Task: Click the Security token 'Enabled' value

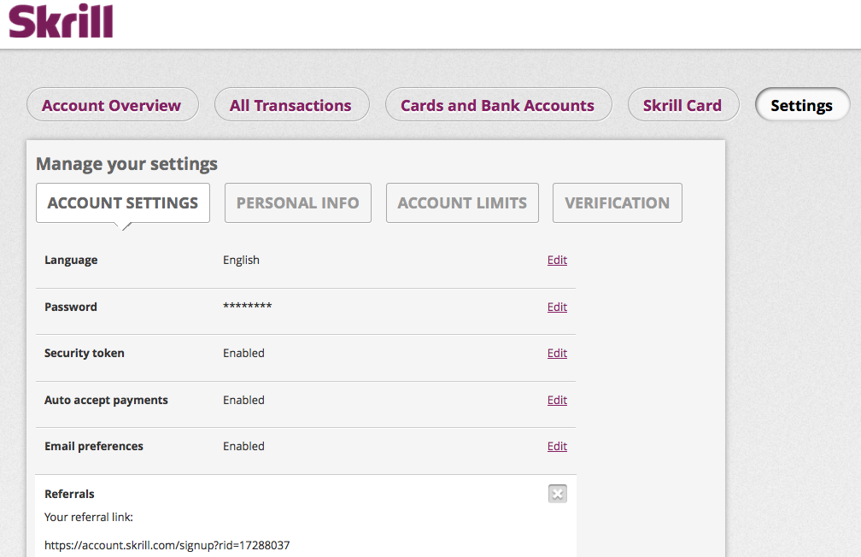Action: point(243,353)
